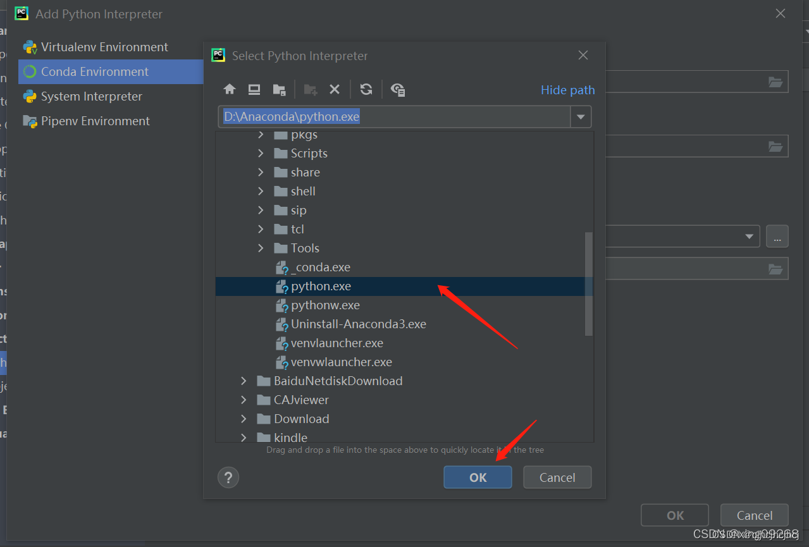Click OK in Add Python Interpreter window
Viewport: 809px width, 547px height.
click(x=675, y=515)
